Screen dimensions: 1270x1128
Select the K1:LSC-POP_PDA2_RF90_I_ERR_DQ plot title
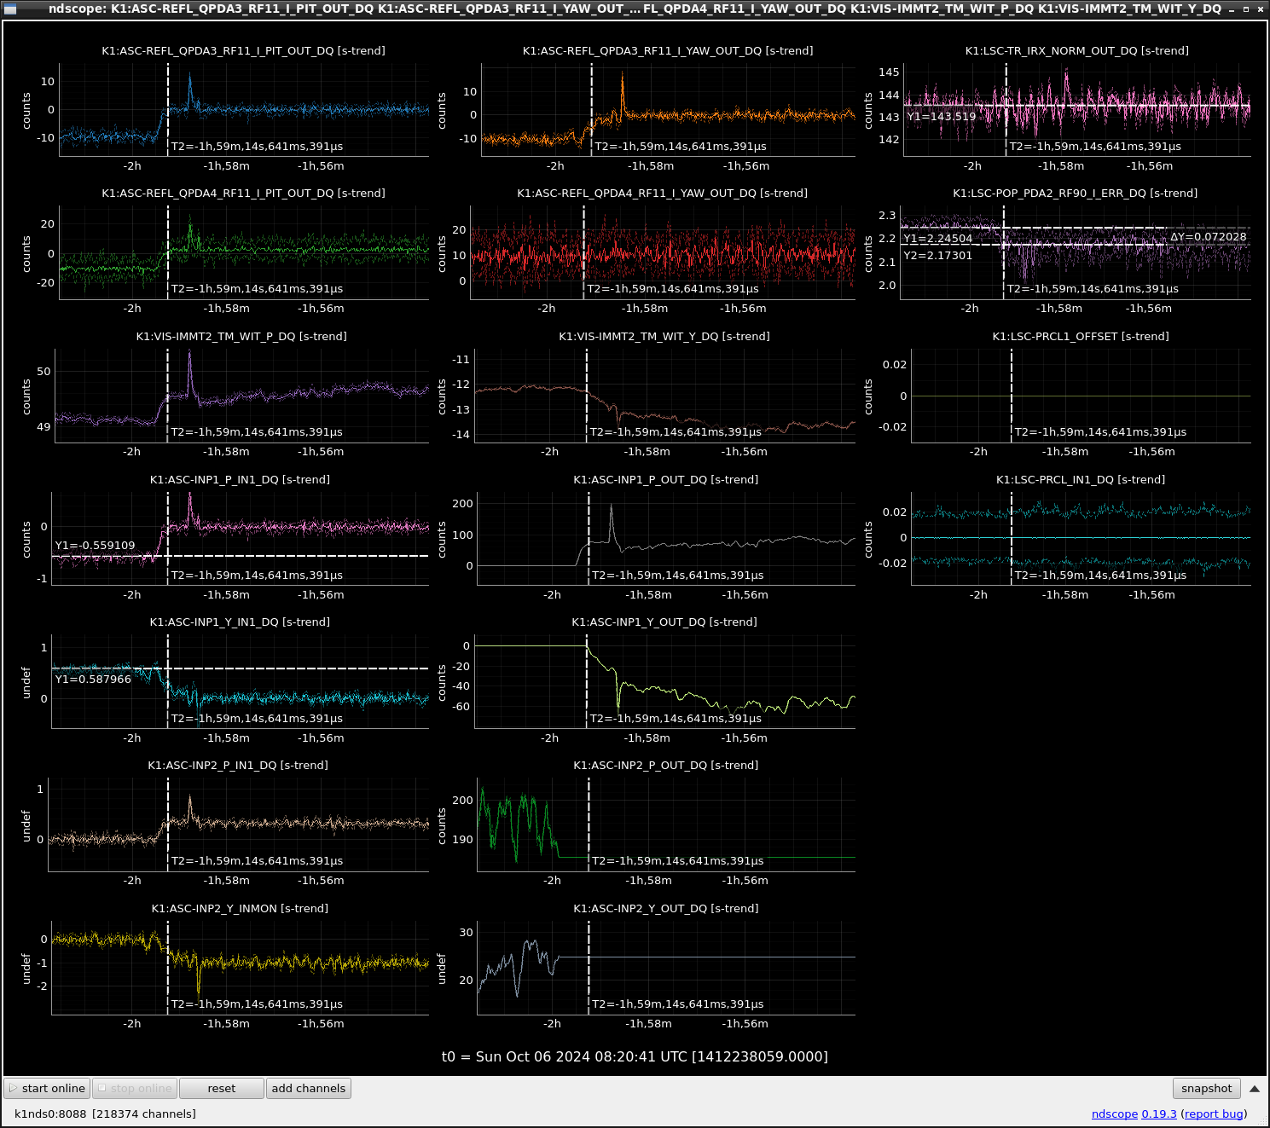click(x=1075, y=194)
